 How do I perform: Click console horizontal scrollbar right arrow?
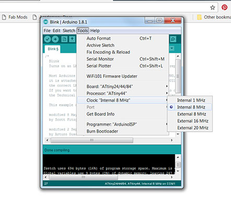(172, 177)
